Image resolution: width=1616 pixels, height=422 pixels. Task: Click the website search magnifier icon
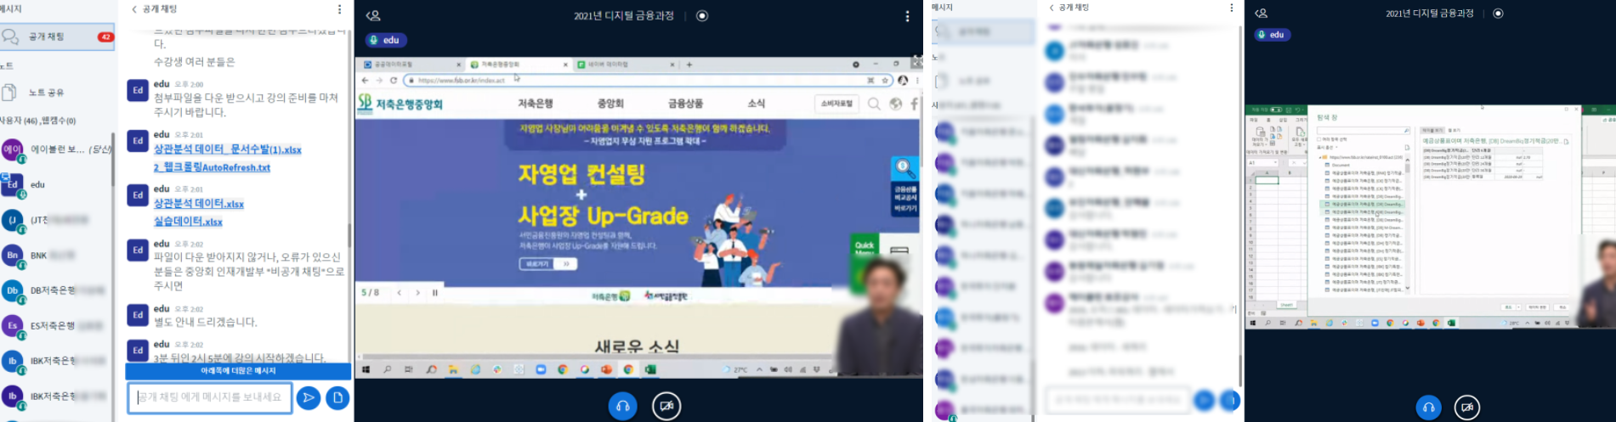point(874,104)
